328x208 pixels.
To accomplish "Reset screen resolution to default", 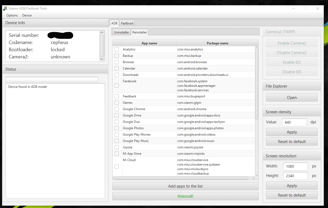I will tap(292, 195).
